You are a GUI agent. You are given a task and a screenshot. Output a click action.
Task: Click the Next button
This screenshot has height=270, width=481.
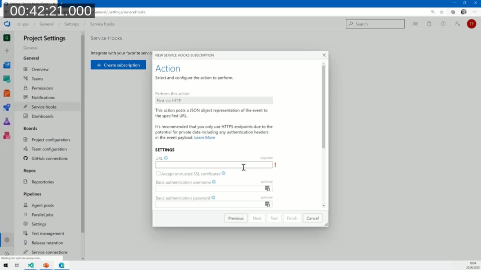pyautogui.click(x=257, y=218)
